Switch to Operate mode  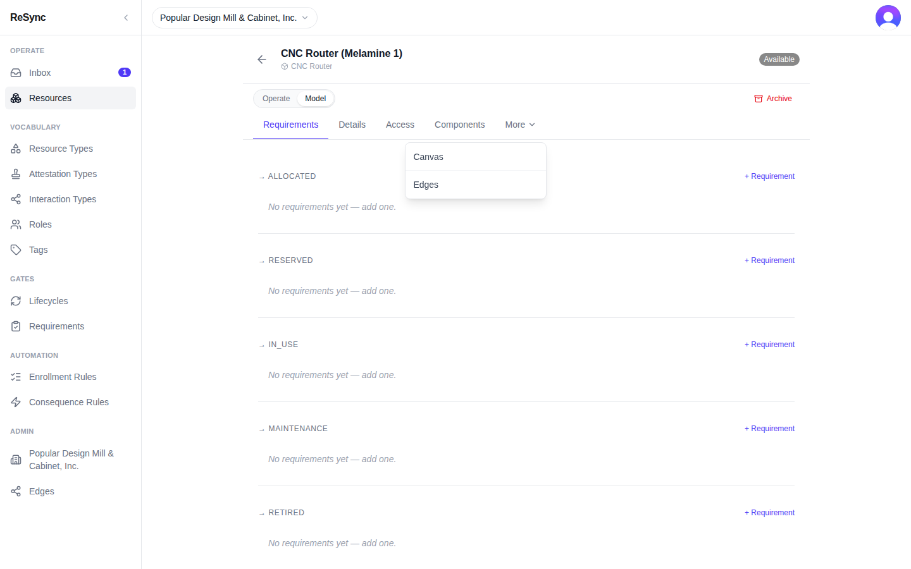click(276, 99)
